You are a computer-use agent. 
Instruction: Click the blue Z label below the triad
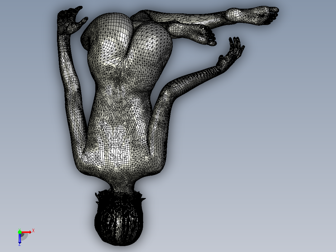pyautogui.click(x=20, y=244)
